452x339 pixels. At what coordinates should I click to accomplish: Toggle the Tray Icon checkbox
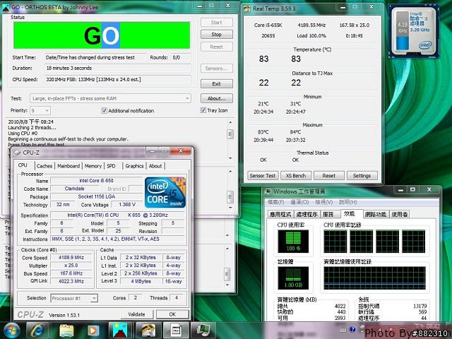203,110
